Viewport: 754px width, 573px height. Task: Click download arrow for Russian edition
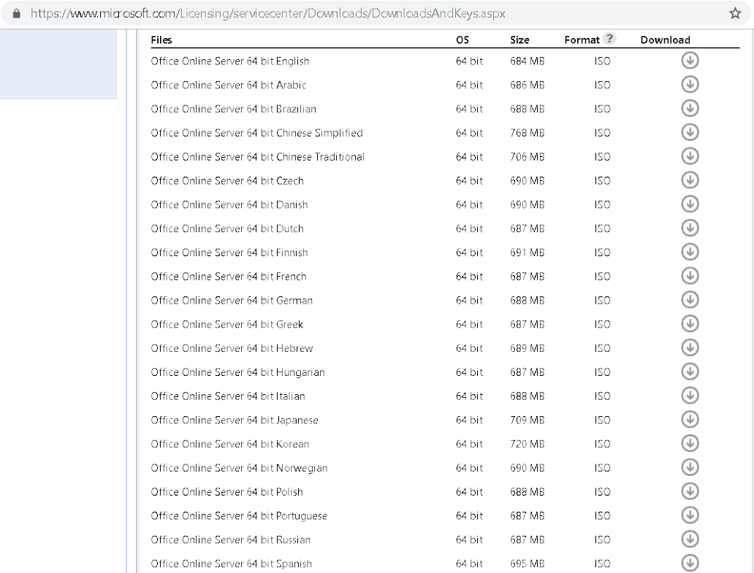point(690,539)
